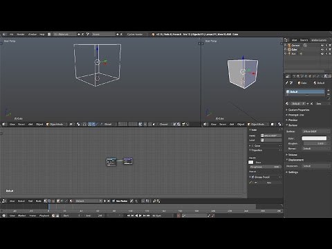Delete the screen layout with the X button

pyautogui.click(x=83, y=34)
